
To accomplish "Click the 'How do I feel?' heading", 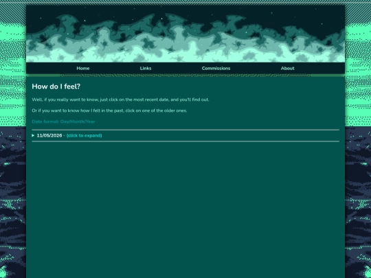I will point(56,86).
